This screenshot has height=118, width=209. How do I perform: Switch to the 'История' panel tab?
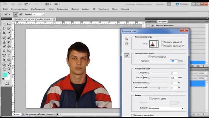click(162, 22)
